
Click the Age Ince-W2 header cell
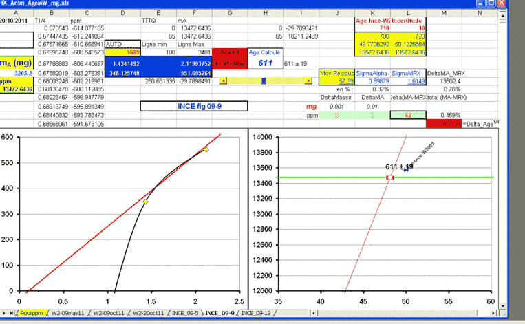[x=372, y=21]
